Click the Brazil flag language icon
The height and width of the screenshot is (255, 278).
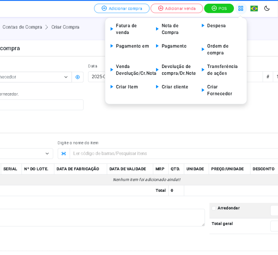tap(254, 8)
